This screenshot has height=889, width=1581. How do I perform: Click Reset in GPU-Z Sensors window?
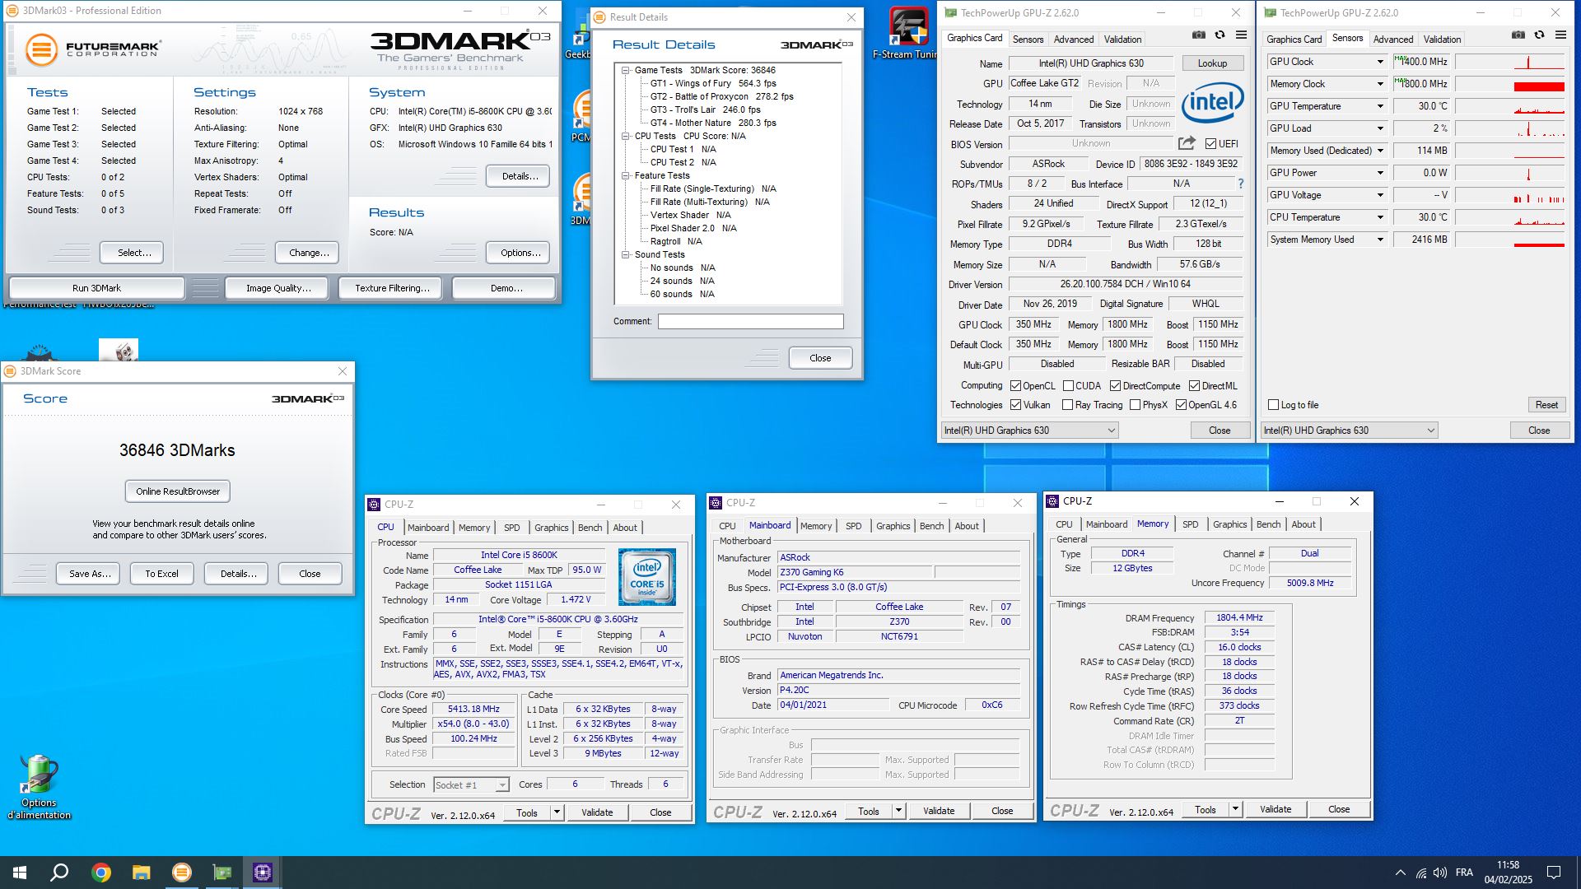pyautogui.click(x=1546, y=405)
